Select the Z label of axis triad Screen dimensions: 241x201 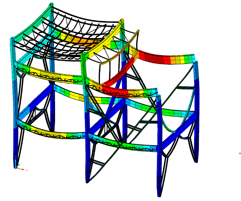click(x=16, y=157)
